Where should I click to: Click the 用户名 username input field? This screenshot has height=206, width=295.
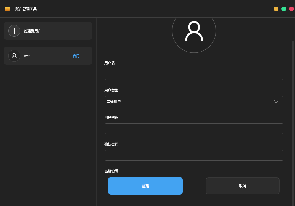[x=194, y=74]
